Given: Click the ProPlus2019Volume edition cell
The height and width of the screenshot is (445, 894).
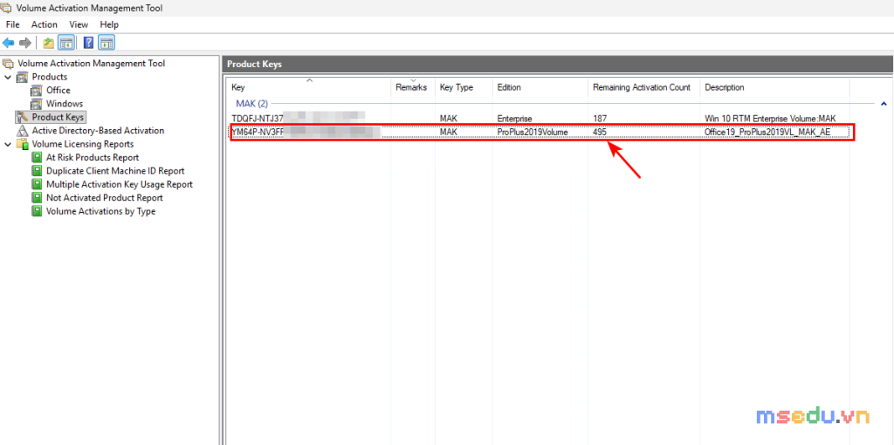Looking at the screenshot, I should (533, 132).
